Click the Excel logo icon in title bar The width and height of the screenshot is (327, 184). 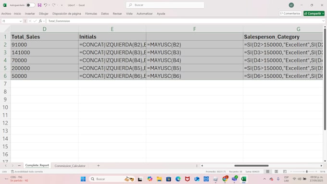point(5,5)
